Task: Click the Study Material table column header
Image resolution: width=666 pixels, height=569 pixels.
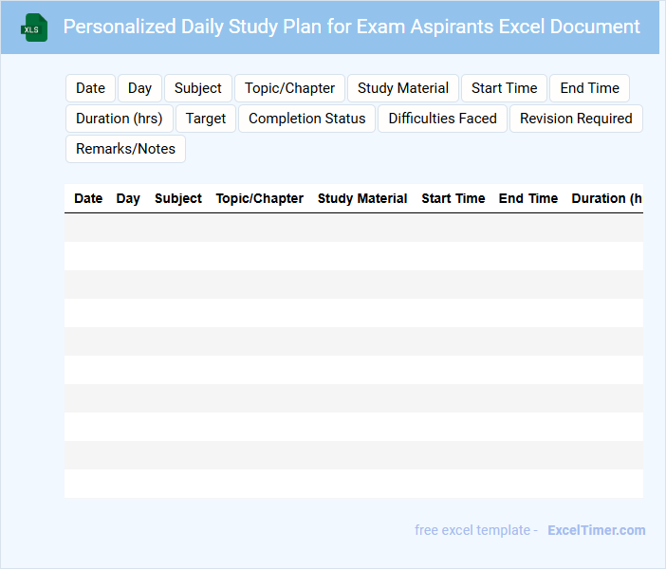Action: (x=362, y=198)
